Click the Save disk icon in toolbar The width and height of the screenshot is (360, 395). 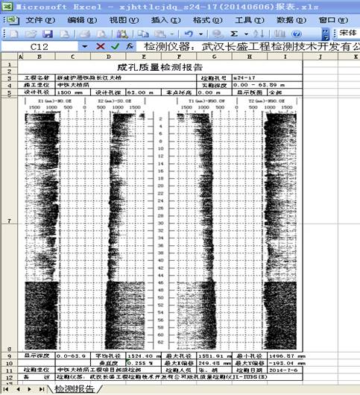coord(48,34)
